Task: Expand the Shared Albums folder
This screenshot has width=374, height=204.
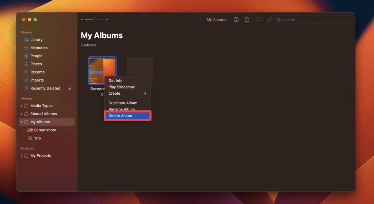Action: click(x=22, y=114)
